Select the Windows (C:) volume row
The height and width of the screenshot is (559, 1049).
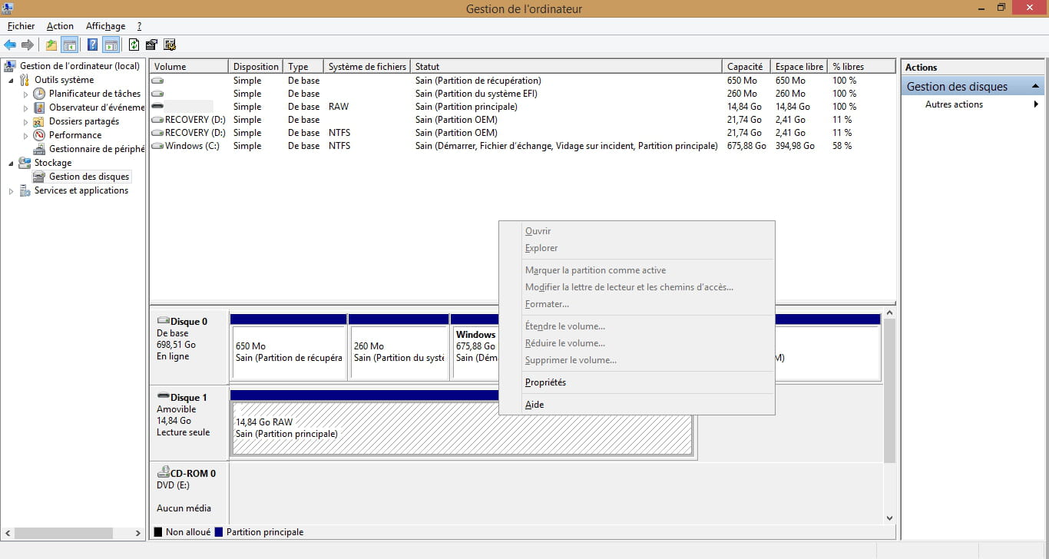(192, 146)
